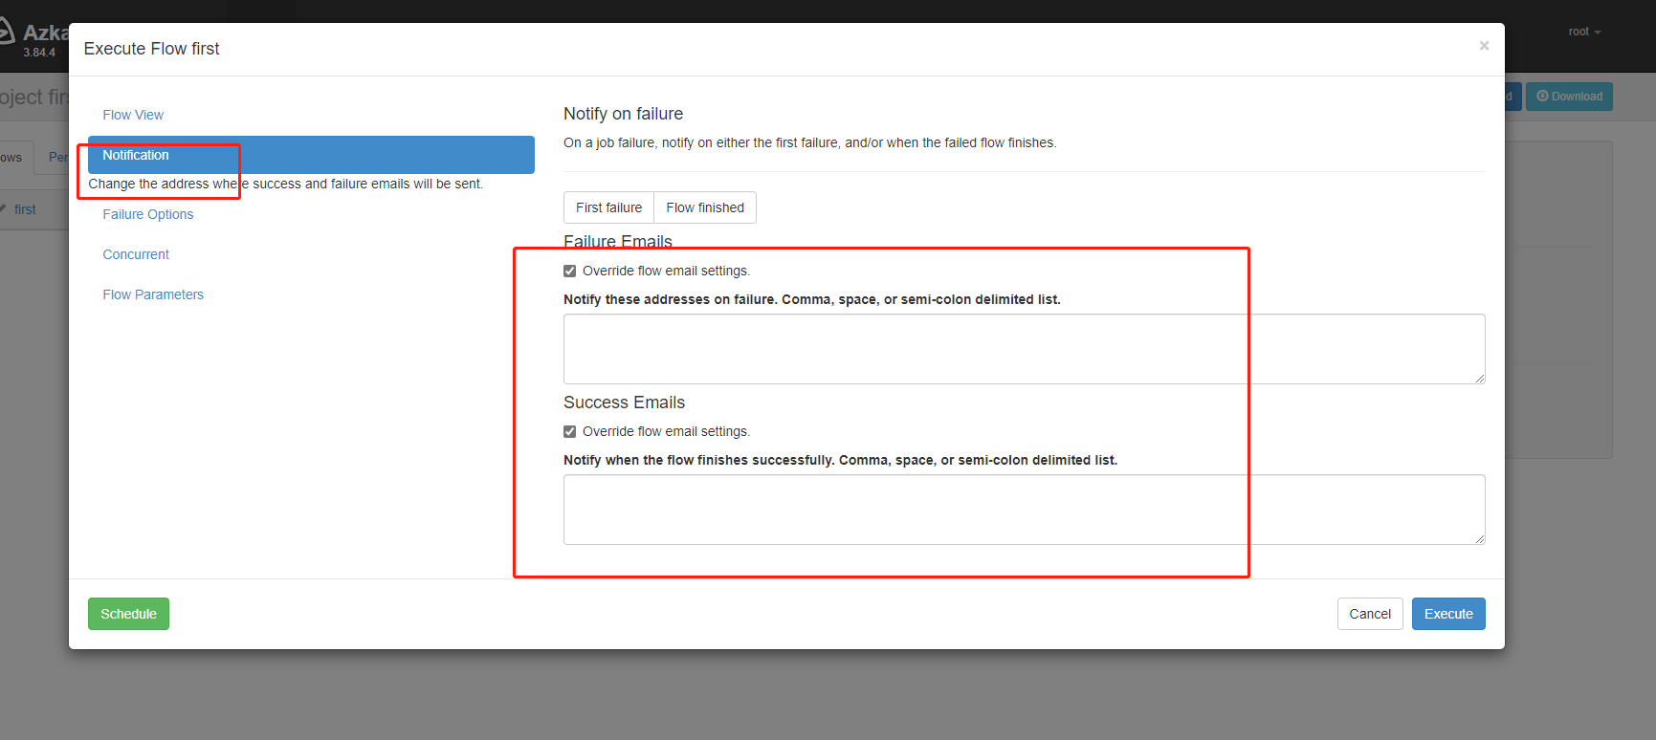
Task: Click the green Schedule button
Action: click(128, 614)
